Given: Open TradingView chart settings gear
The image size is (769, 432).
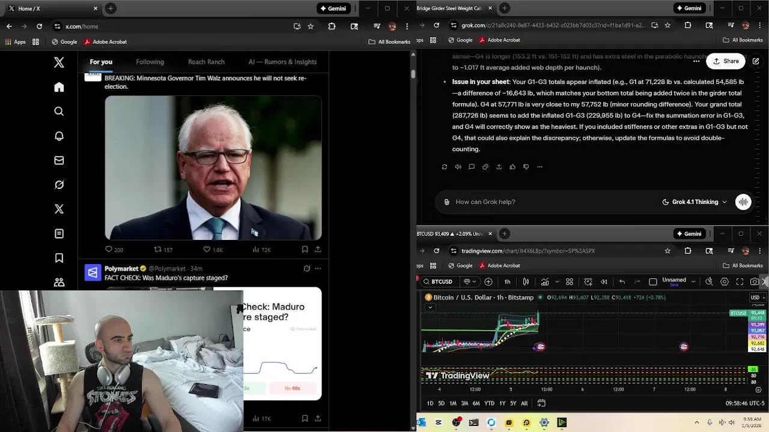Looking at the screenshot, I should [x=725, y=282].
